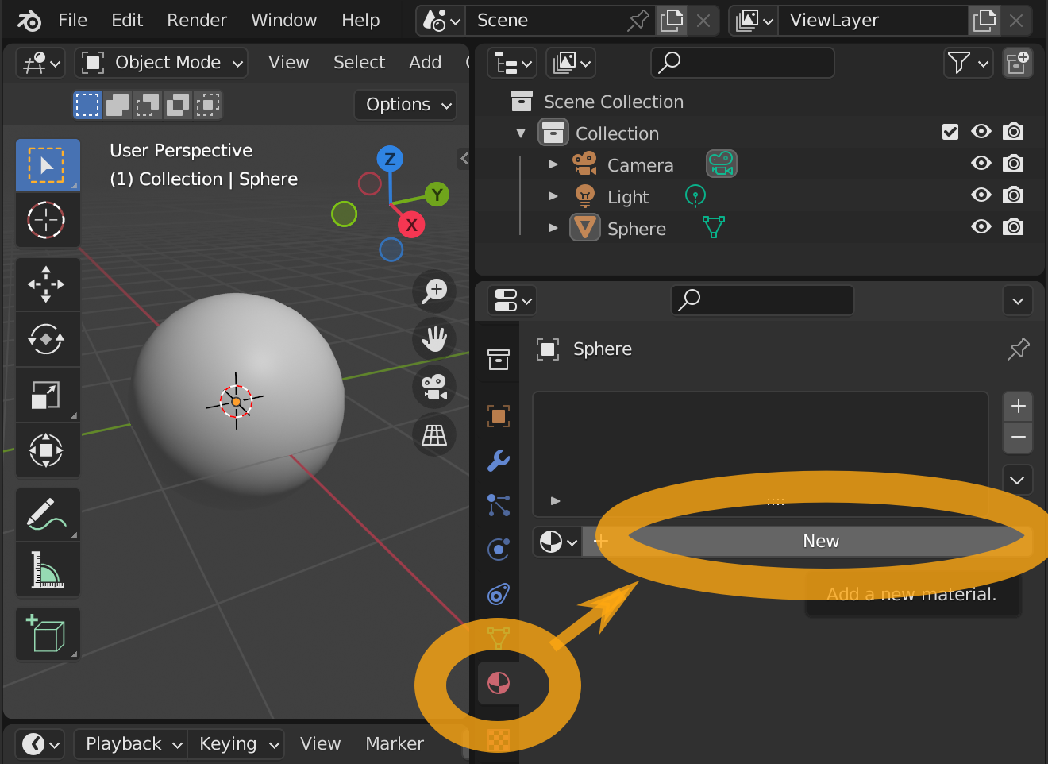Open the Object Mode dropdown
Image resolution: width=1048 pixels, height=764 pixels.
point(161,63)
